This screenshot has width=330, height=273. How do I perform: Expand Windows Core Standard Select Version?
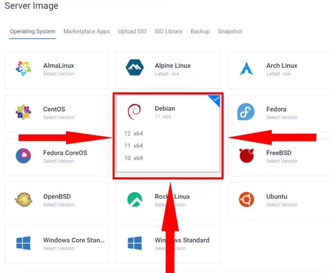[59, 248]
